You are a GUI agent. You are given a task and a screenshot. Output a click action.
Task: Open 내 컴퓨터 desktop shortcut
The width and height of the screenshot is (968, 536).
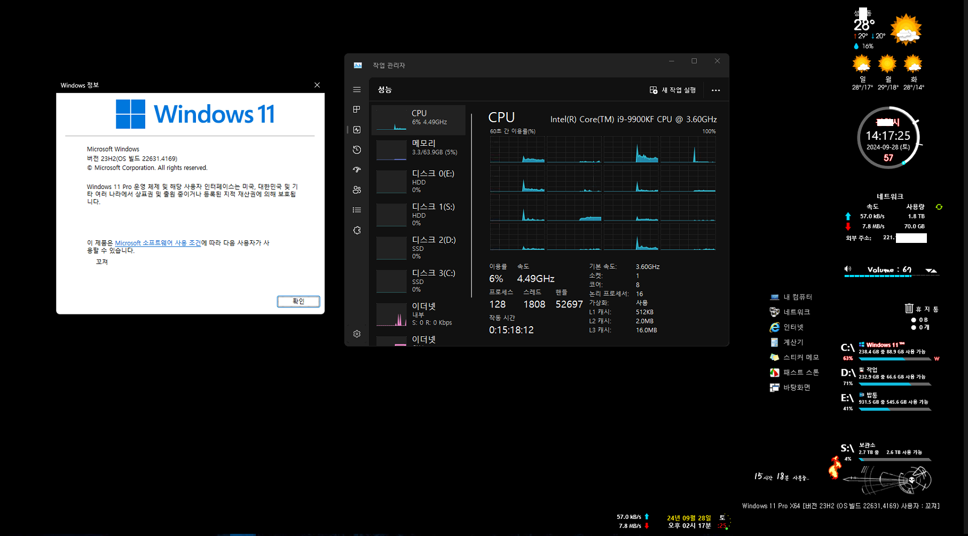click(791, 297)
